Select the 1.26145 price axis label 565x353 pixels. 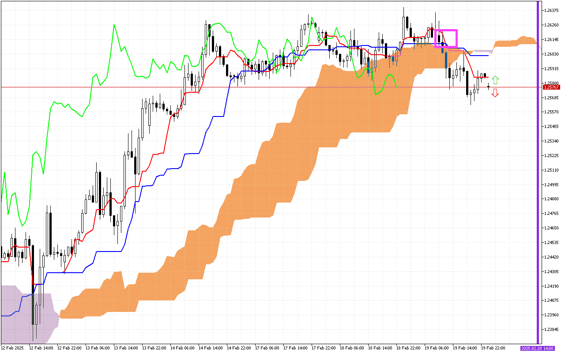[x=552, y=39]
